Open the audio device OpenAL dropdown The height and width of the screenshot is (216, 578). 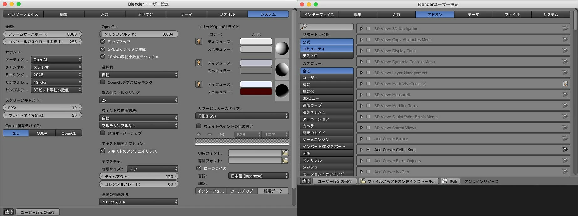click(56, 59)
